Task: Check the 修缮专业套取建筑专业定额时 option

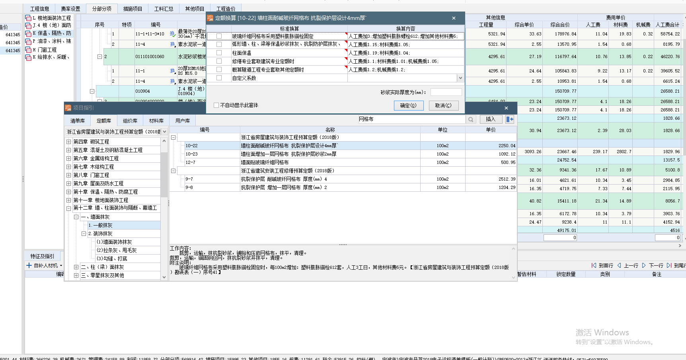Action: [x=219, y=61]
